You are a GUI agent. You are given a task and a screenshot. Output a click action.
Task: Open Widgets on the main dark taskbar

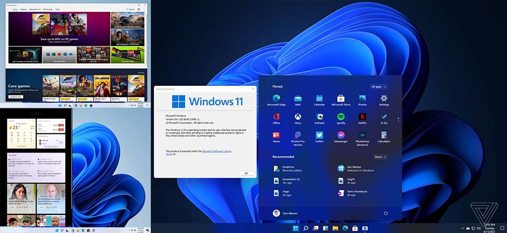click(x=325, y=228)
